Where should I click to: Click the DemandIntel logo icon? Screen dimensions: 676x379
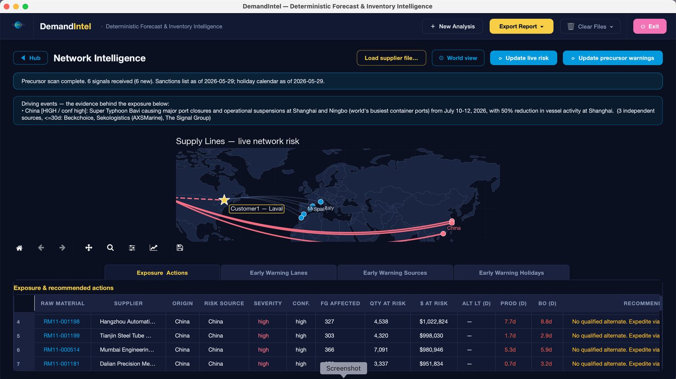(18, 26)
